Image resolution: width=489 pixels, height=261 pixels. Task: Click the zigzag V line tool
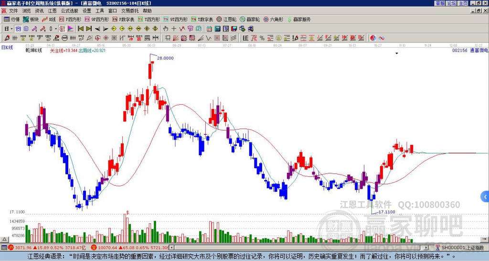[209, 38]
